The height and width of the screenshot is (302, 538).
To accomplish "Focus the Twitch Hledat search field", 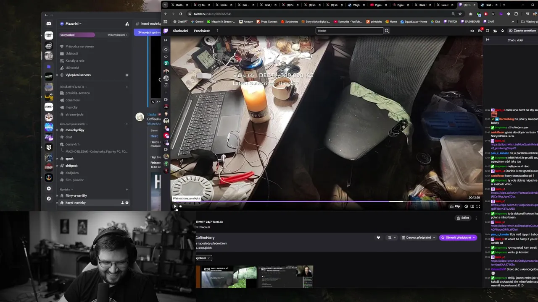I will (x=349, y=31).
